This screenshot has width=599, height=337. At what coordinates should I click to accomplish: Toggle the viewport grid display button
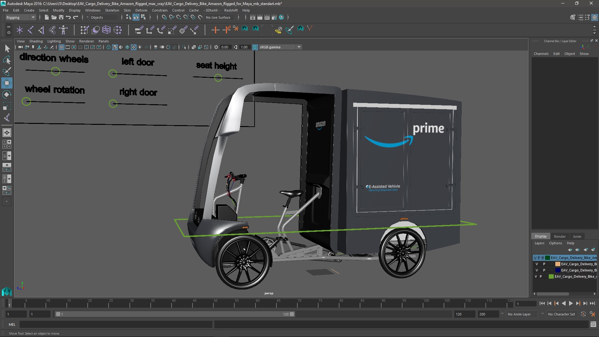[61, 47]
